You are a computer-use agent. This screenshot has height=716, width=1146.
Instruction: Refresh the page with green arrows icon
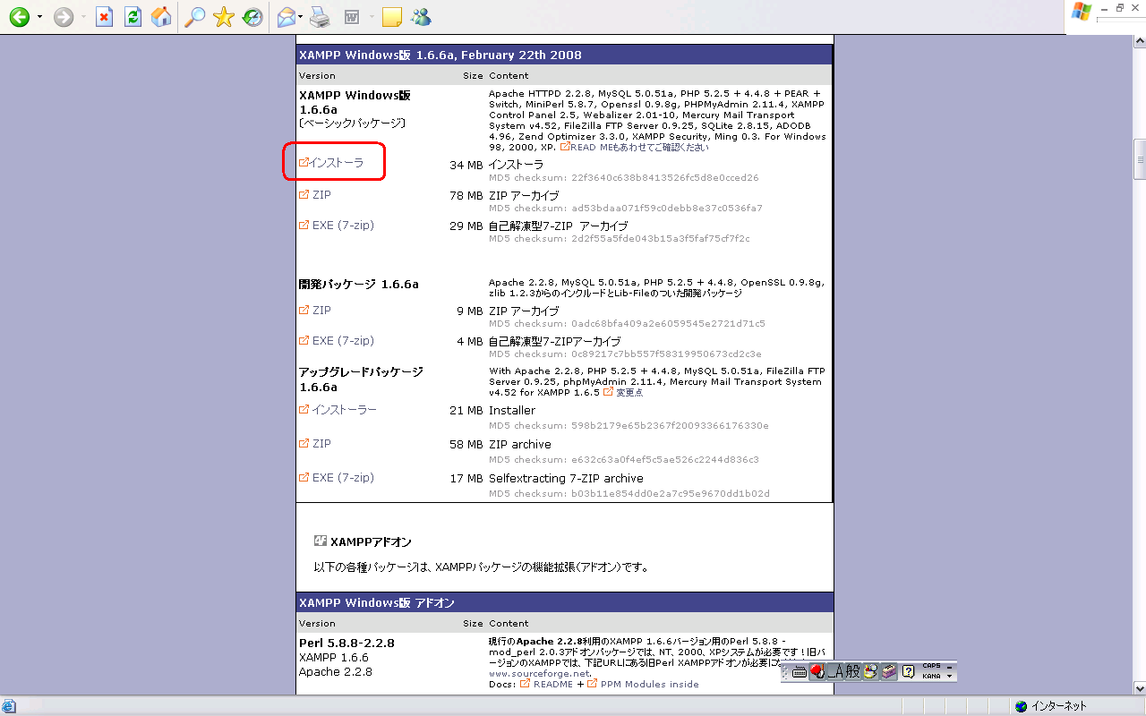(133, 17)
